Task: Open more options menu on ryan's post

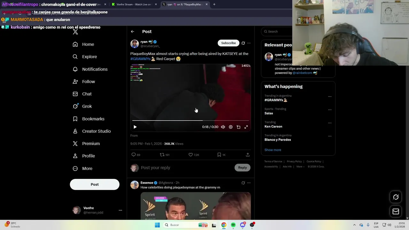Action: (249, 43)
